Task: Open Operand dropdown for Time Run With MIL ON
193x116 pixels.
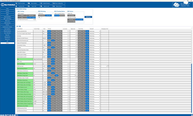Action: [95, 31]
